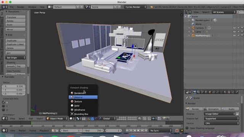Image resolution: width=244 pixels, height=137 pixels.
Task: Click the Lamp object icon in outliner
Action: (193, 32)
